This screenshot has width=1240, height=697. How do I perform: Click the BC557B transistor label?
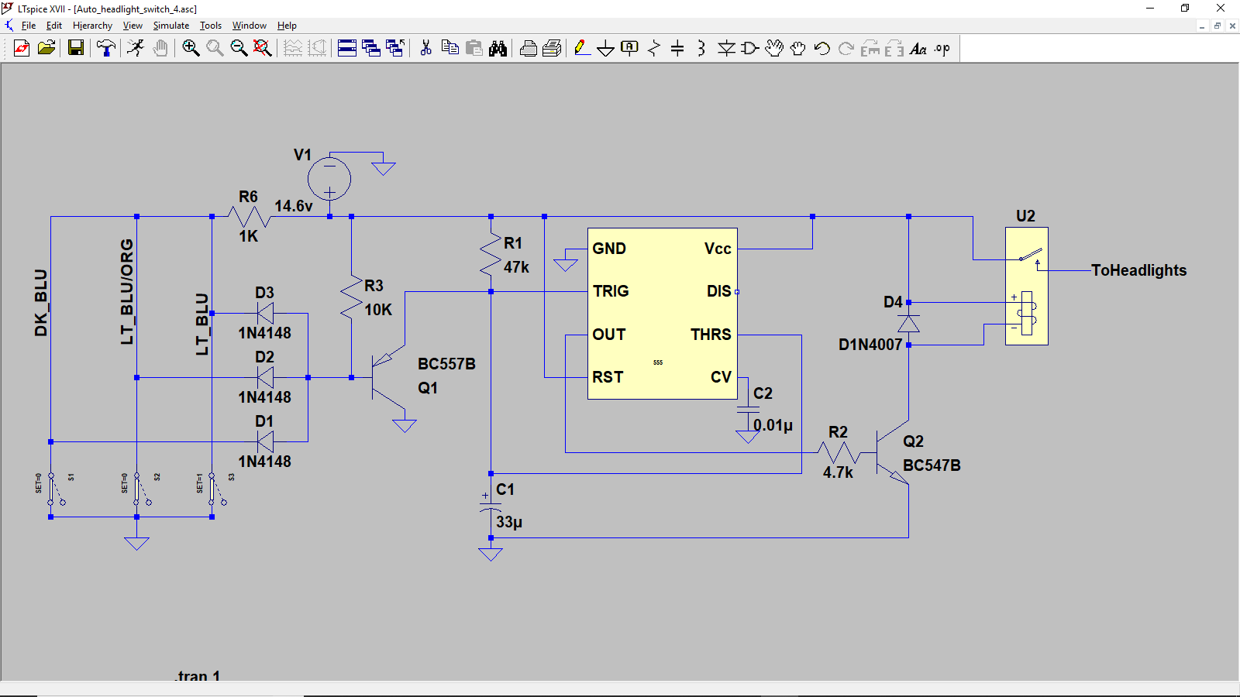(x=446, y=364)
